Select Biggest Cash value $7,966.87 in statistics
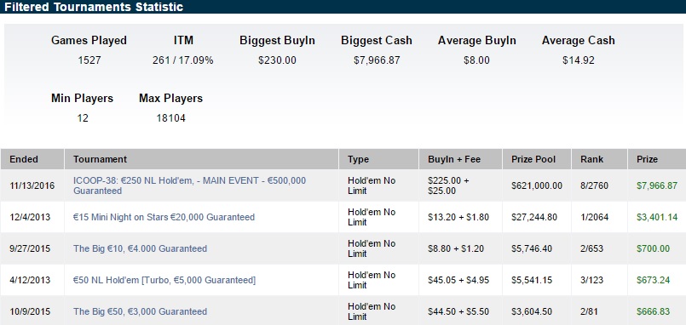 (x=377, y=60)
